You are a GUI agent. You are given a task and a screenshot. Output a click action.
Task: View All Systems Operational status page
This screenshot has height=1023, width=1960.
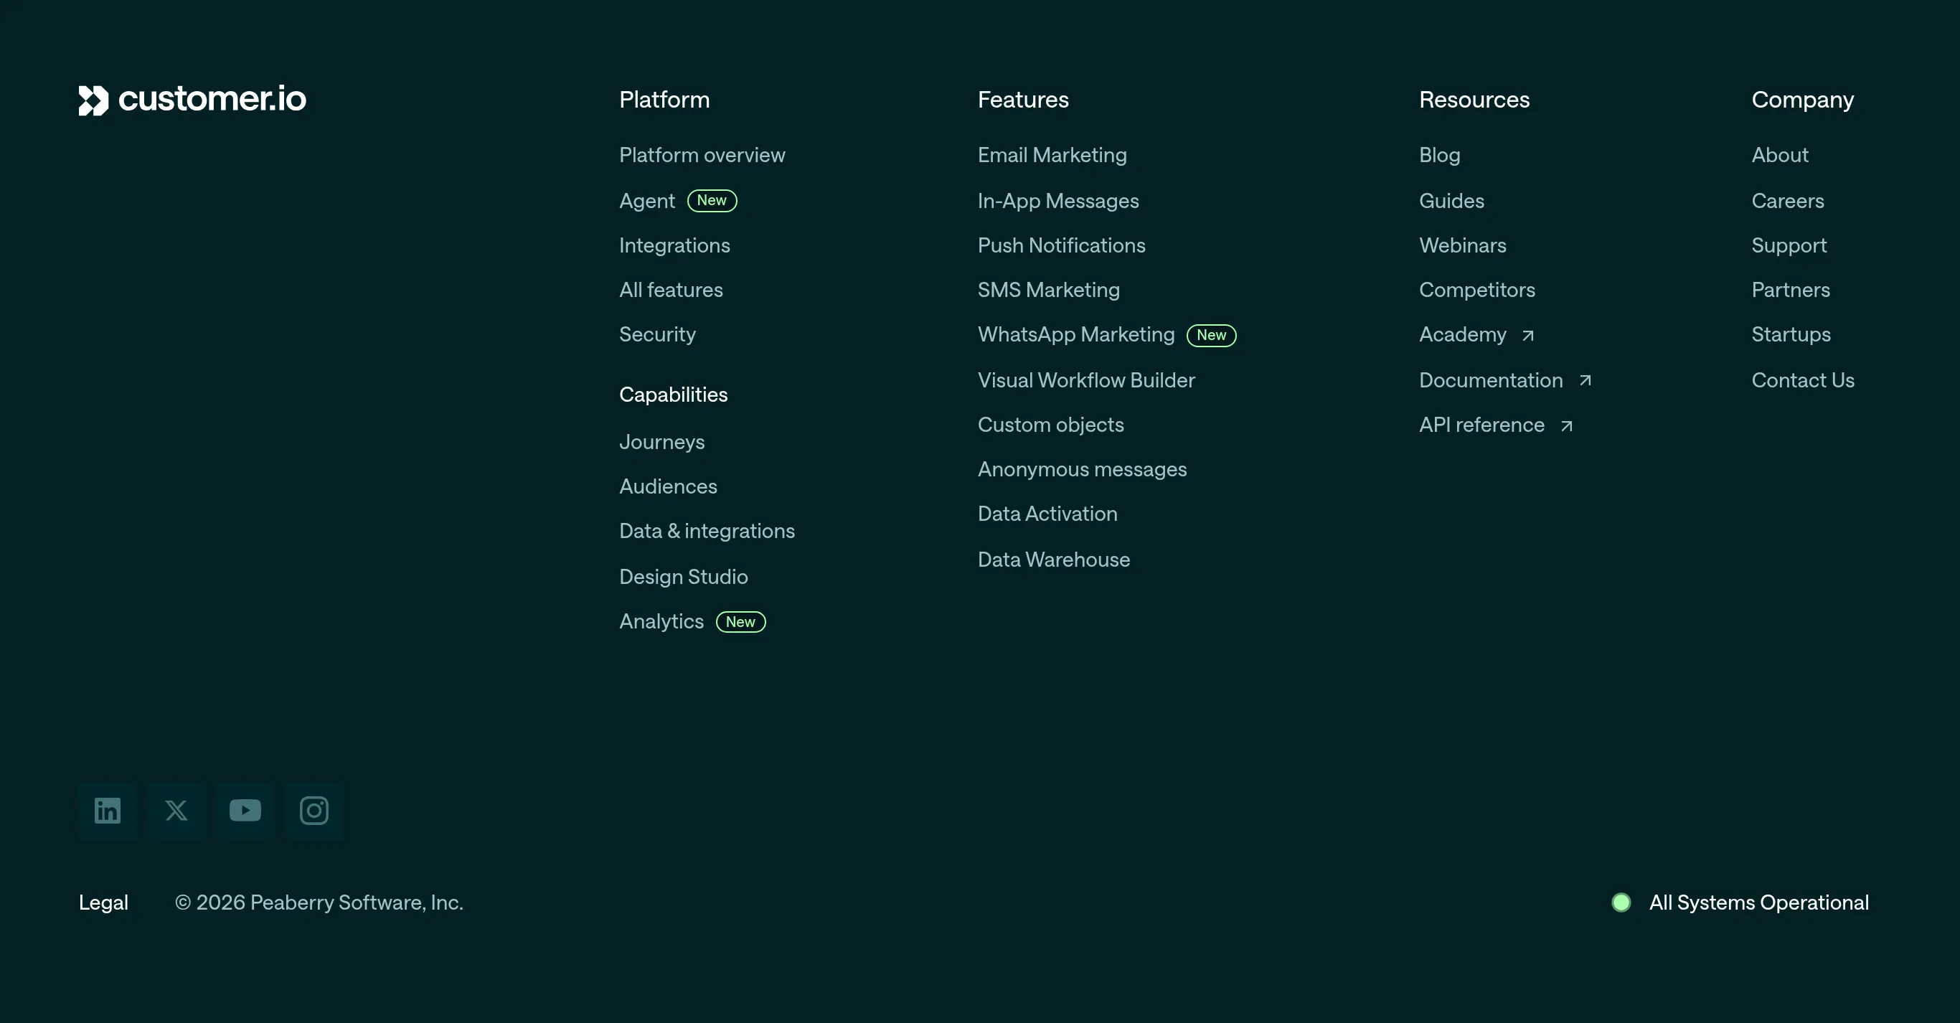tap(1758, 902)
